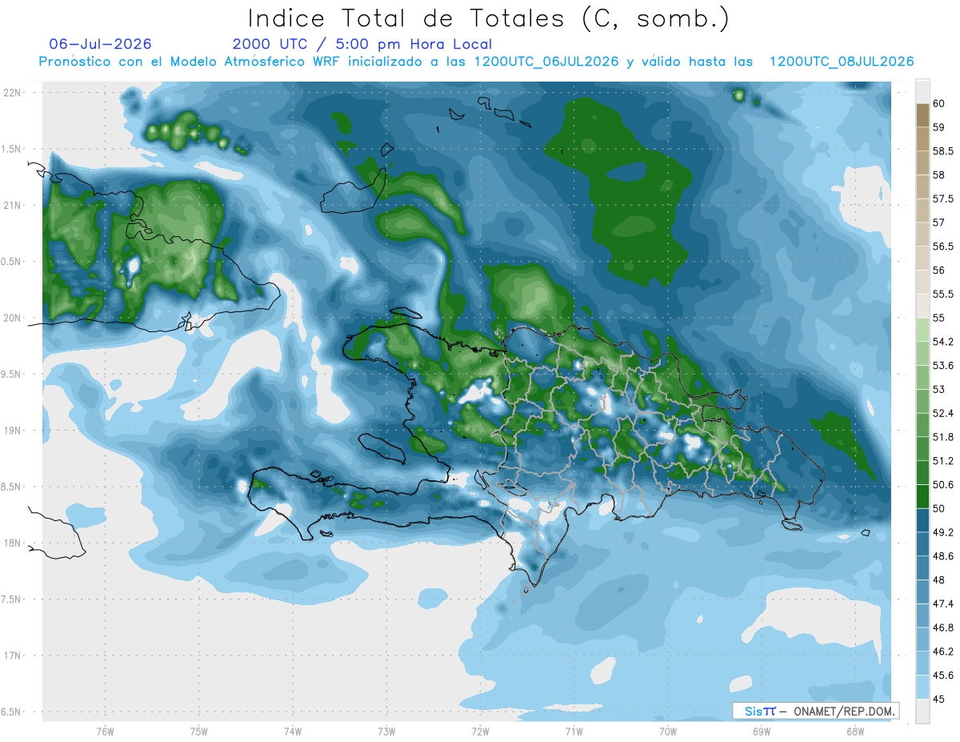Click the '52.4' legend value
Image resolution: width=960 pixels, height=742 pixels.
[944, 414]
